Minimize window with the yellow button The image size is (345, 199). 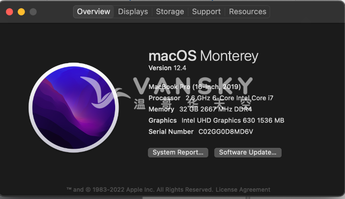[x=21, y=12]
